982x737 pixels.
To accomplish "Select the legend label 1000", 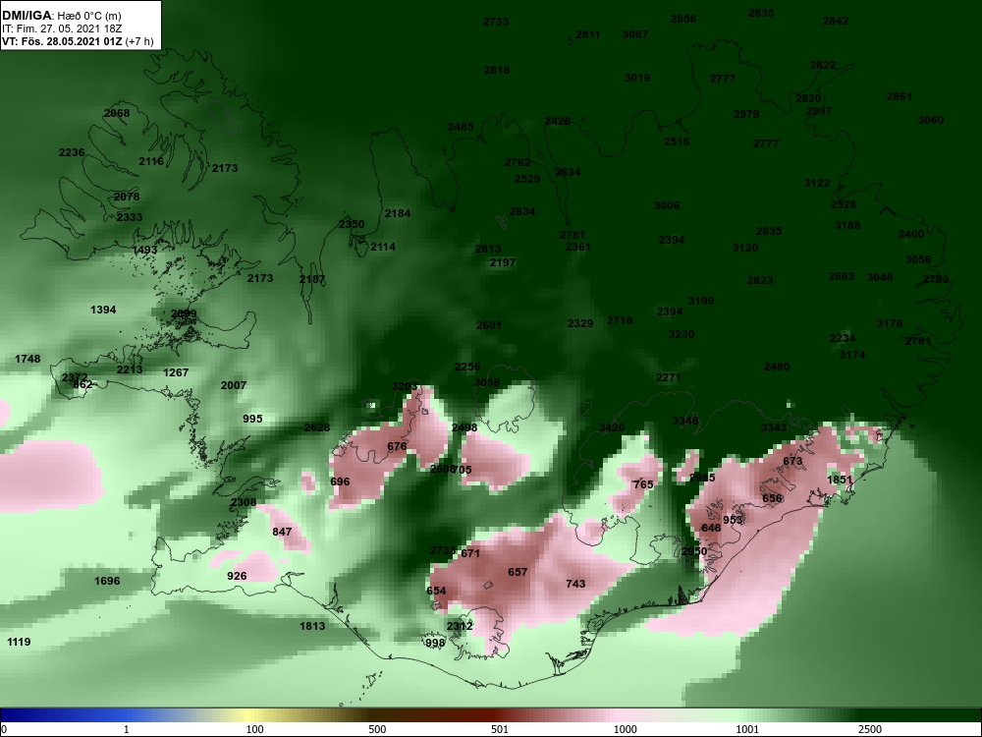I will (x=625, y=729).
